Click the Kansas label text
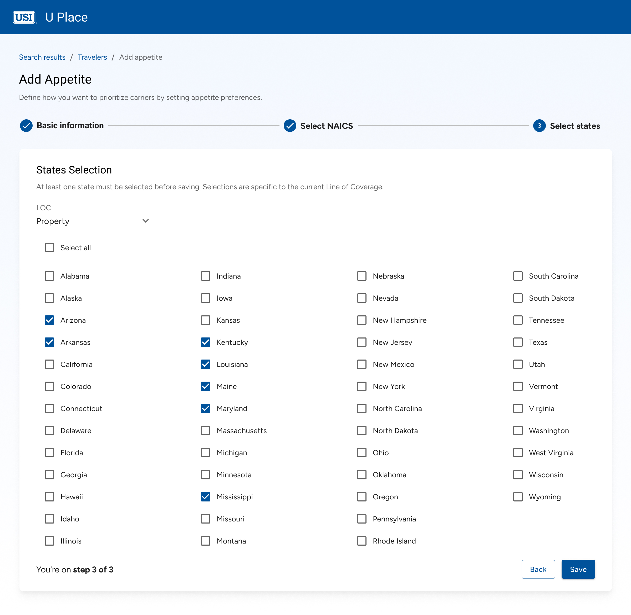The height and width of the screenshot is (615, 631). coord(228,320)
